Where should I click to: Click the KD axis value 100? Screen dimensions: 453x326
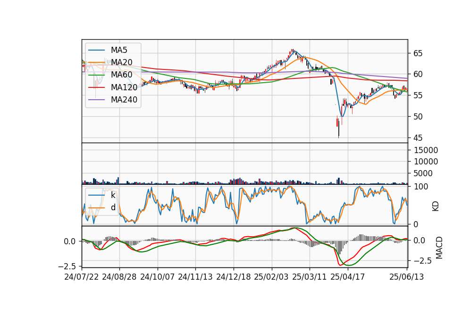coord(421,187)
